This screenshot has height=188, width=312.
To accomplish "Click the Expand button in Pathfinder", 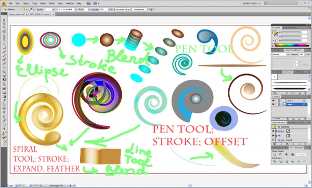I will click(x=301, y=154).
